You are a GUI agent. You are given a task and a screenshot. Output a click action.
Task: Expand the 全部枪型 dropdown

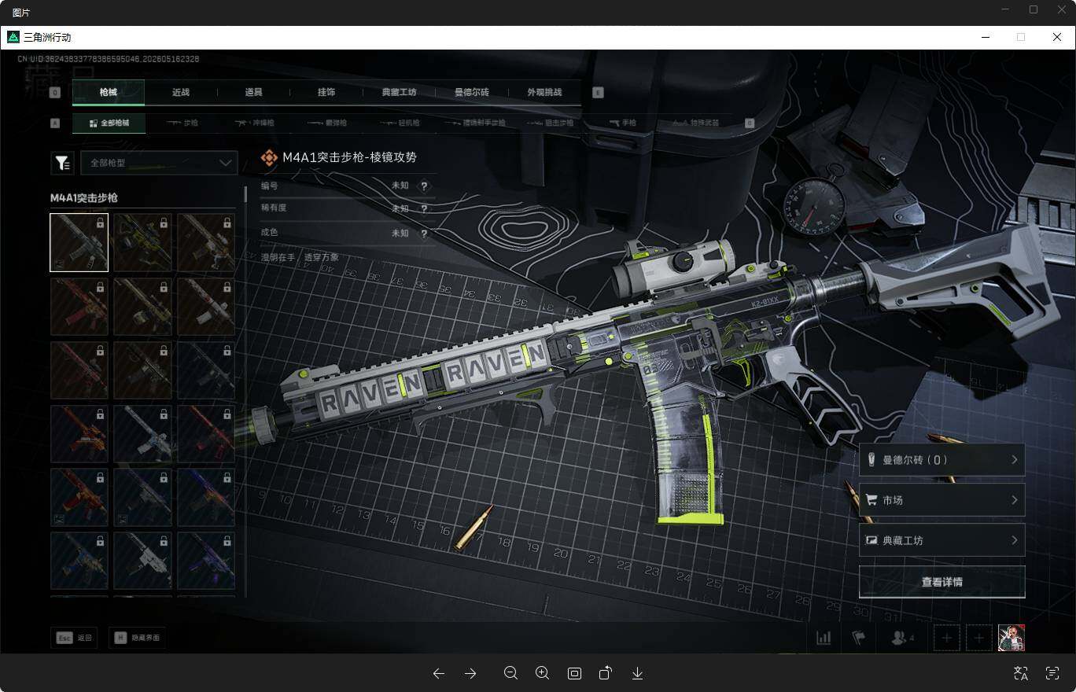159,163
